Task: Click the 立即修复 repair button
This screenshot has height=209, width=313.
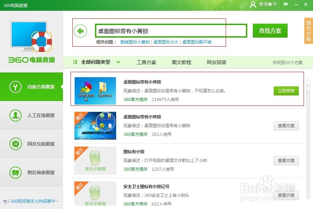Action: coord(286,91)
